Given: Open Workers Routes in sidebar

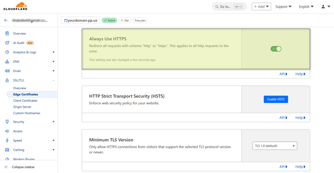Looking at the screenshot, I should click(x=24, y=159).
